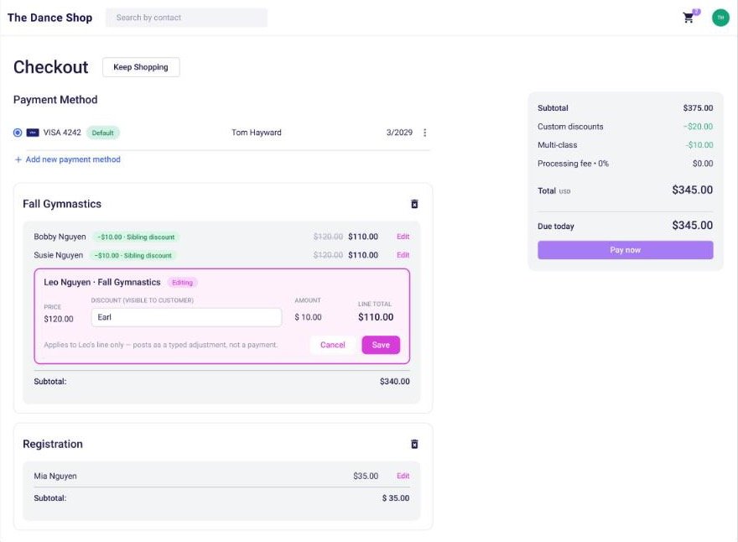Click the Fall Gymnastics subtotal $340.00
This screenshot has height=542, width=738.
[394, 382]
